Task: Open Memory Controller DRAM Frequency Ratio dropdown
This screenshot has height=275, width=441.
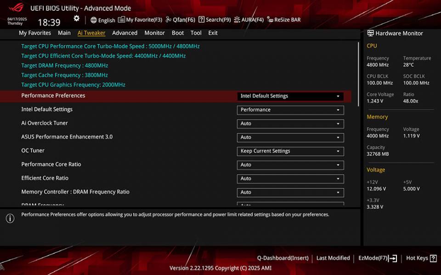Action: pyautogui.click(x=290, y=192)
